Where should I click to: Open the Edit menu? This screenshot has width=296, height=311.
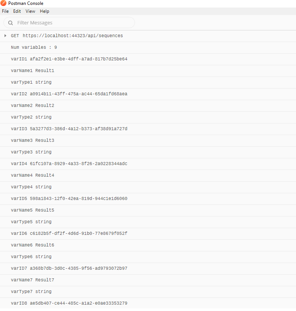17,11
